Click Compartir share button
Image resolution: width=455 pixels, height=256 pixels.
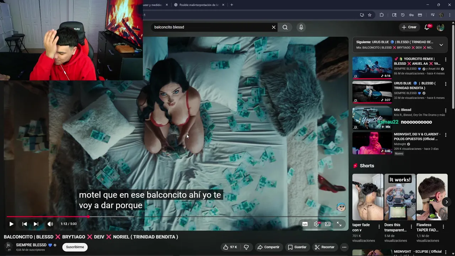[268, 247]
